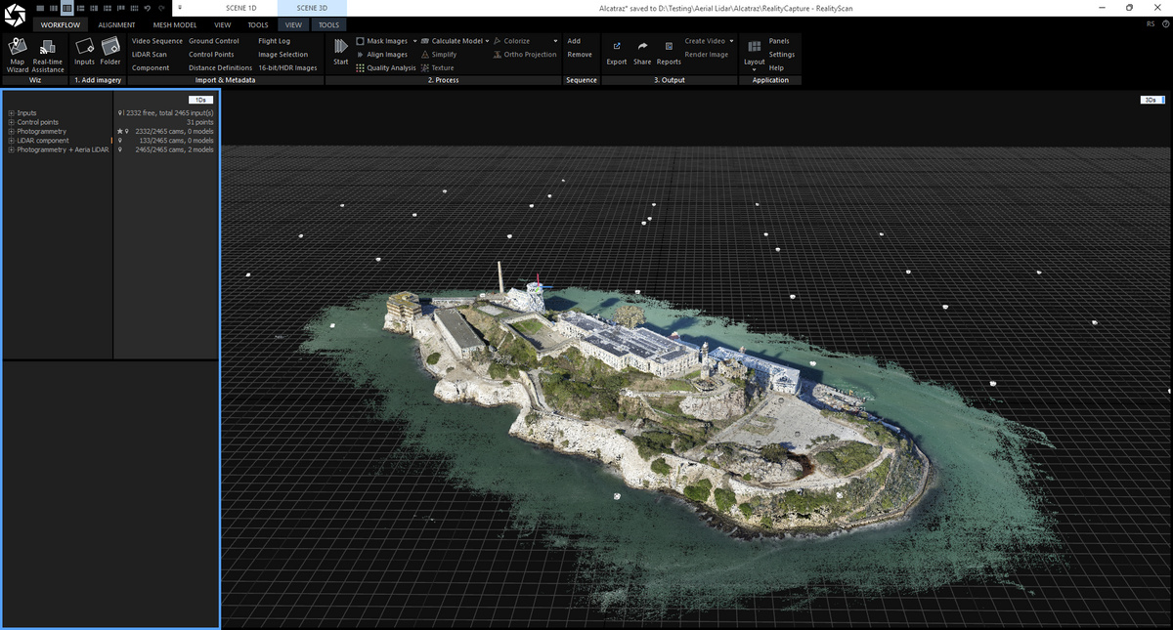The height and width of the screenshot is (630, 1173).
Task: Expand the Inputs tree node
Action: tap(11, 113)
